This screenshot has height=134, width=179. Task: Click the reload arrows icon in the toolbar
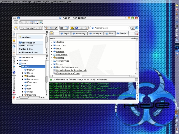(56, 28)
